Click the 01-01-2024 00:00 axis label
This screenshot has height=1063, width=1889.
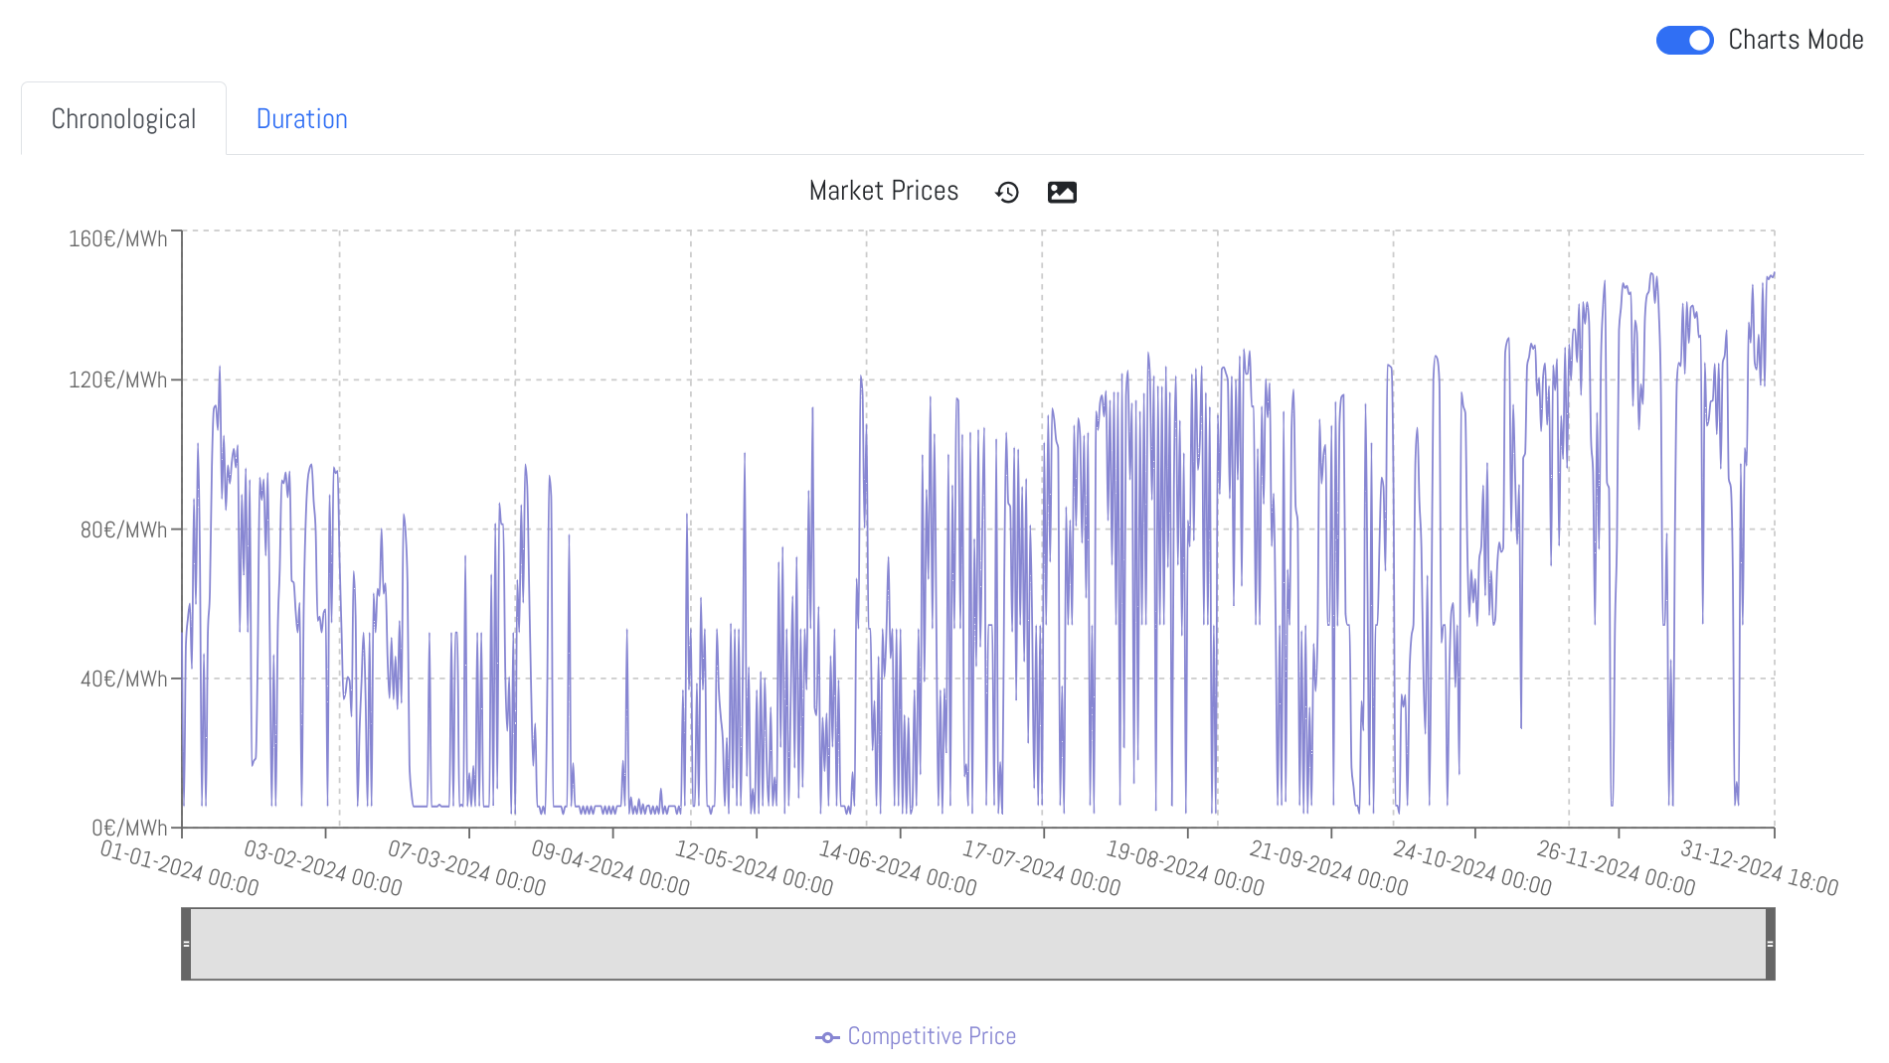[x=179, y=868]
